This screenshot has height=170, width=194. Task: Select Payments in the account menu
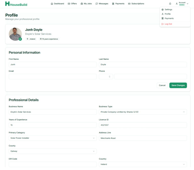tap(169, 18)
